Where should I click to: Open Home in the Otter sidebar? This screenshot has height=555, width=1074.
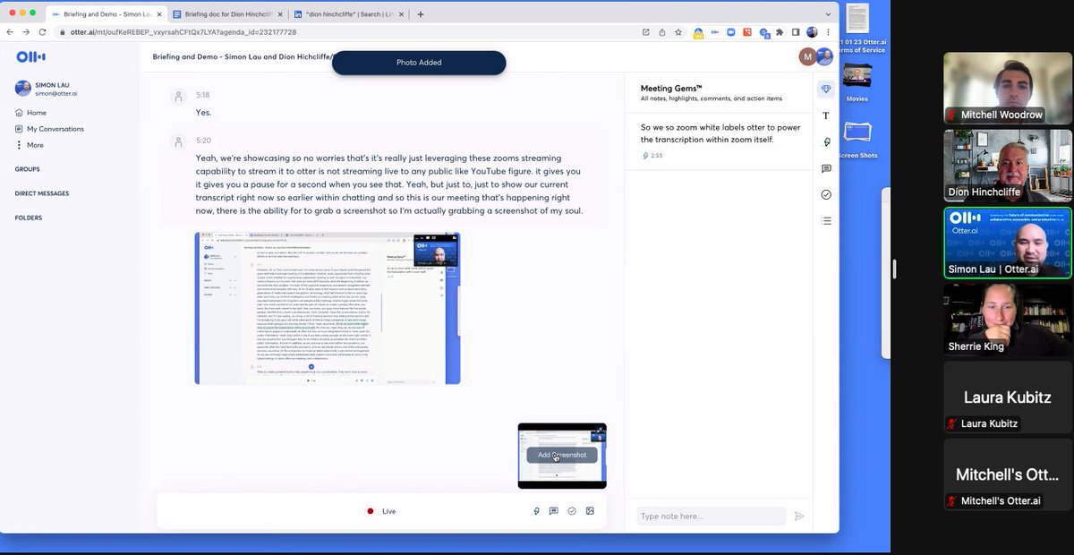tap(30, 113)
